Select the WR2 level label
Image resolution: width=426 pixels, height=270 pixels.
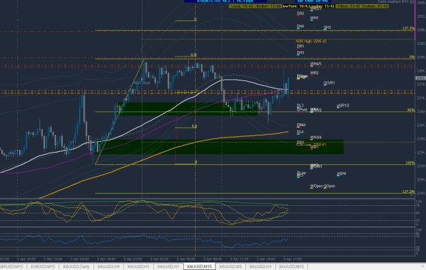314,73
